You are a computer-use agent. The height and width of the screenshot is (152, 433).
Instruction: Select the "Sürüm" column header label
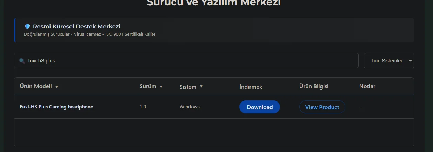(x=148, y=86)
